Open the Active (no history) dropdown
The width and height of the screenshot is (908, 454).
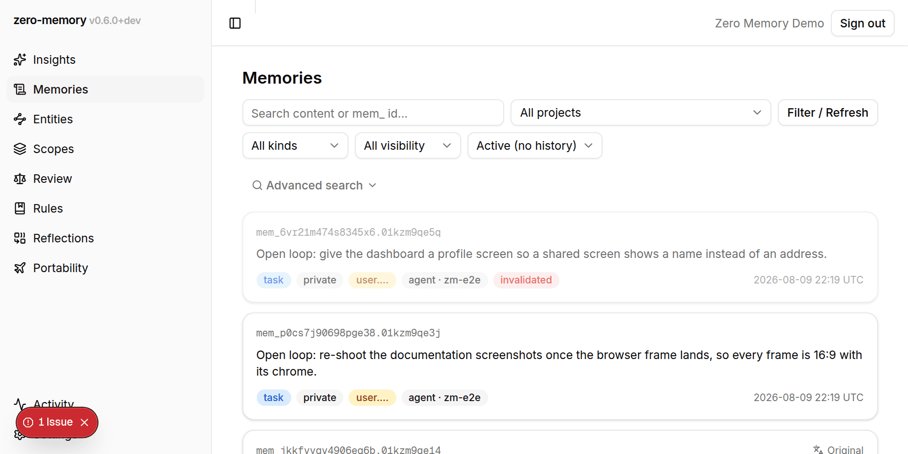click(x=534, y=146)
